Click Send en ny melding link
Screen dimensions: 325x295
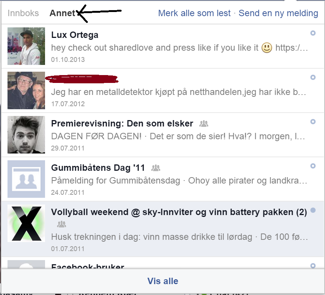pyautogui.click(x=278, y=13)
